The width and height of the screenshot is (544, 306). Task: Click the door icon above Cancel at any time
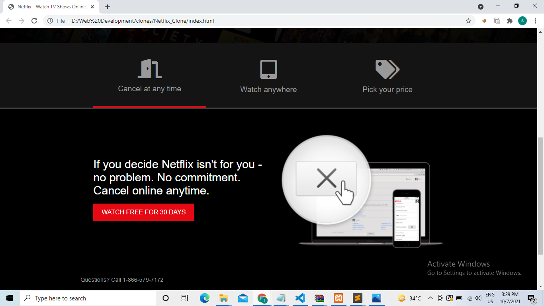point(149,68)
